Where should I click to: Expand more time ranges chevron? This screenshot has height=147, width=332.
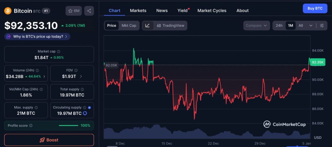(x=311, y=26)
